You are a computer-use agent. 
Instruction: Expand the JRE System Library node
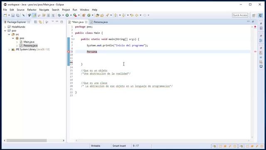tap(9, 50)
